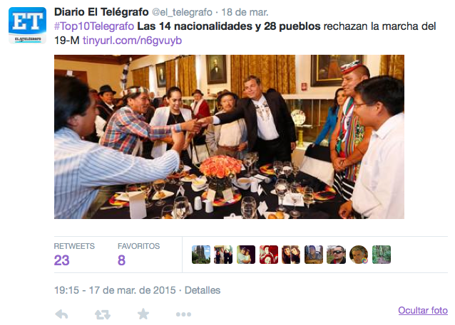
Task: Open the last retweeter avatar with forest
Action: click(382, 255)
